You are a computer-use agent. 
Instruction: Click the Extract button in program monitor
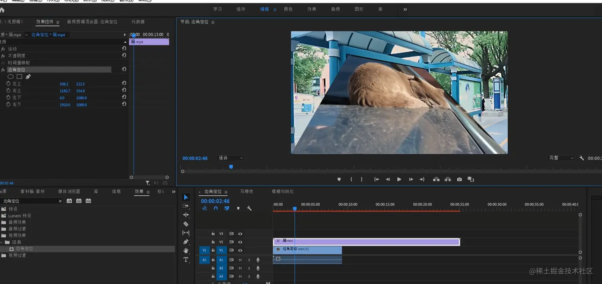(448, 179)
